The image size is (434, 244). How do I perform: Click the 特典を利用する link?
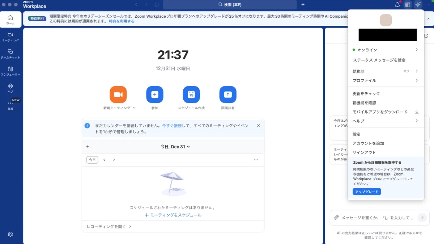click(x=122, y=21)
